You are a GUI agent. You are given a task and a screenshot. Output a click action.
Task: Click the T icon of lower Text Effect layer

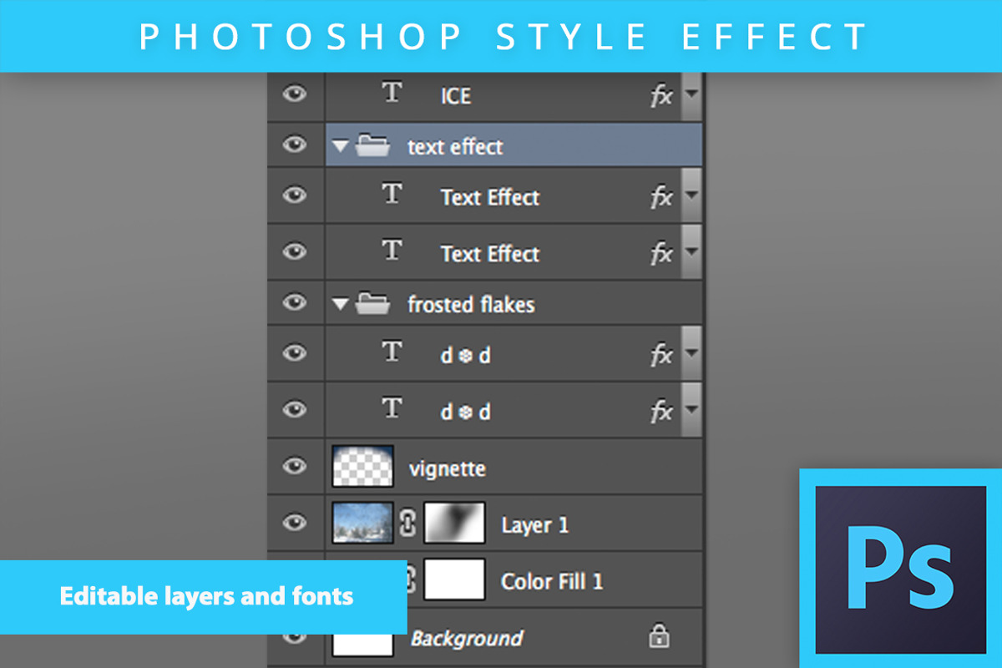[392, 249]
